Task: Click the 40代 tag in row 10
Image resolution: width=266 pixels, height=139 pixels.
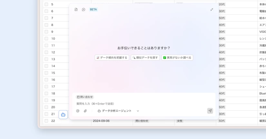Action: tap(222, 39)
